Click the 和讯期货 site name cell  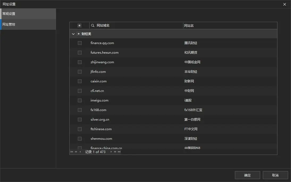tap(191, 53)
